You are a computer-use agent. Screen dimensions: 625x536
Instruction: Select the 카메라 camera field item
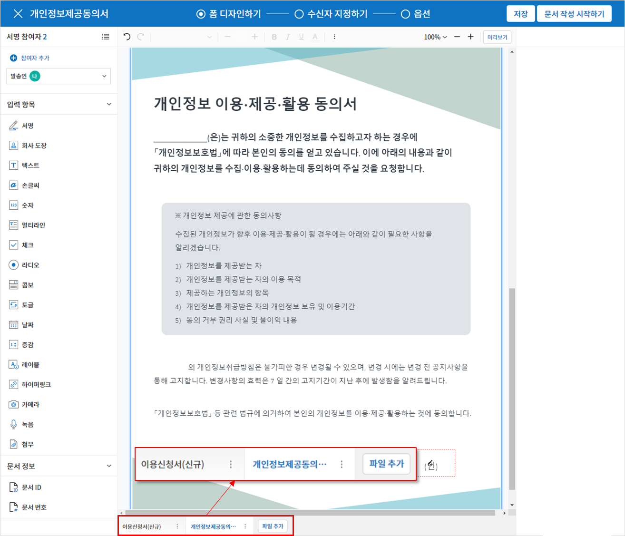[x=24, y=404]
